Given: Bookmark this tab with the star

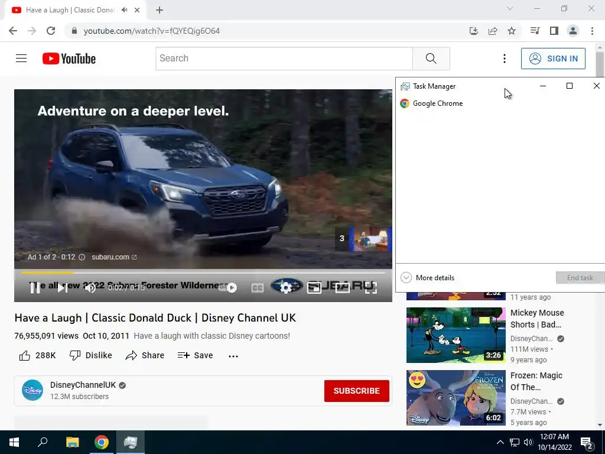Looking at the screenshot, I should (512, 31).
